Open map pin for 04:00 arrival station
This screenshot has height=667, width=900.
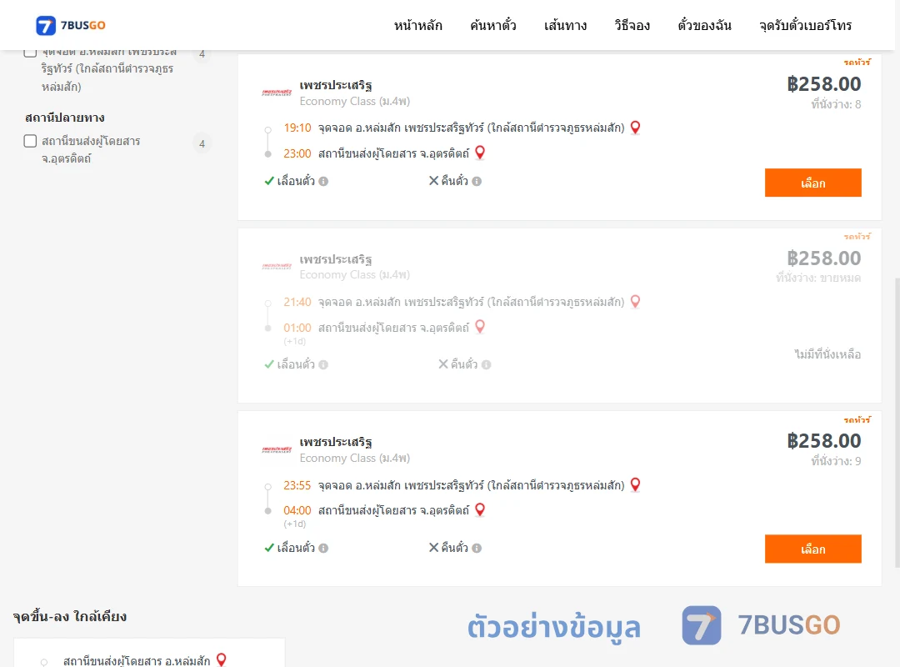tap(480, 510)
